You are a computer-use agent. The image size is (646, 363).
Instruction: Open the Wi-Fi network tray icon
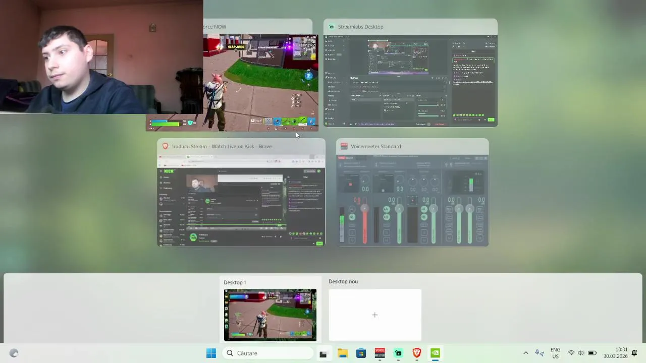pos(571,353)
